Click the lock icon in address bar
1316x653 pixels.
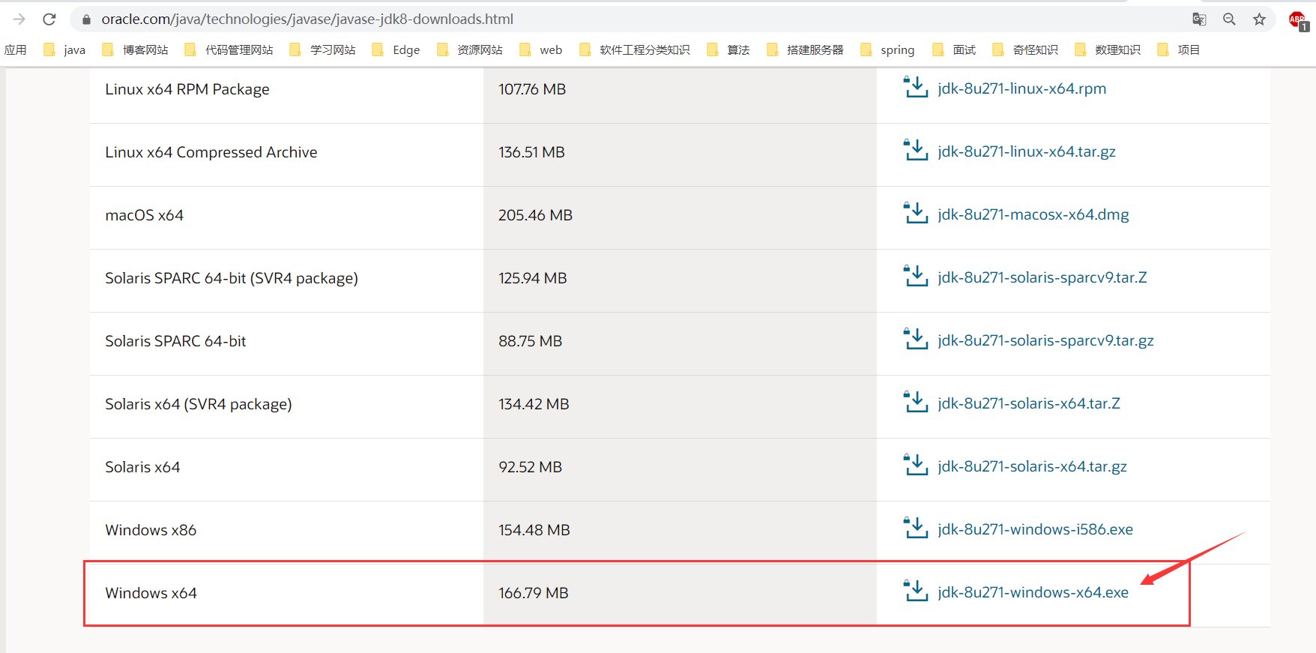click(x=86, y=19)
